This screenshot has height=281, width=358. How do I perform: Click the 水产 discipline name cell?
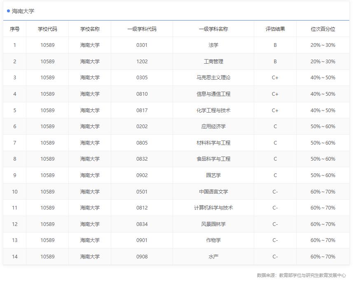pyautogui.click(x=214, y=256)
